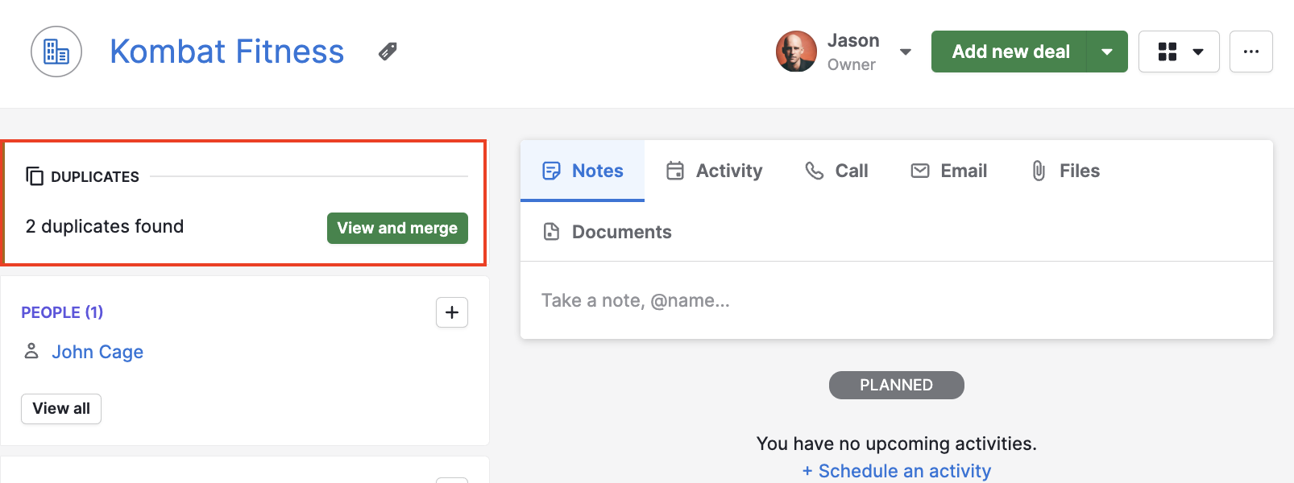This screenshot has height=483, width=1294.
Task: Switch to the Files tab
Action: coord(1065,171)
